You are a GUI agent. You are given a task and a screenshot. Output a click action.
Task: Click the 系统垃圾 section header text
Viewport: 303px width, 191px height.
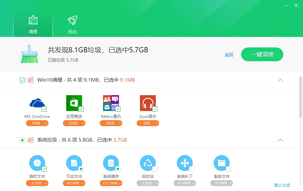(x=82, y=140)
